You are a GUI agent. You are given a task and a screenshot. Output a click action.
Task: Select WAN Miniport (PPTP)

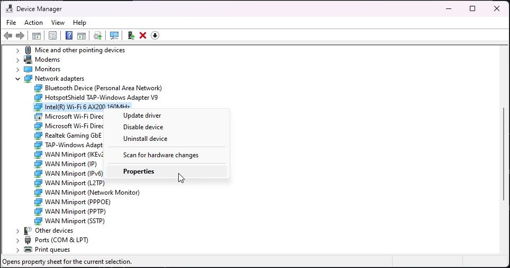[75, 211]
